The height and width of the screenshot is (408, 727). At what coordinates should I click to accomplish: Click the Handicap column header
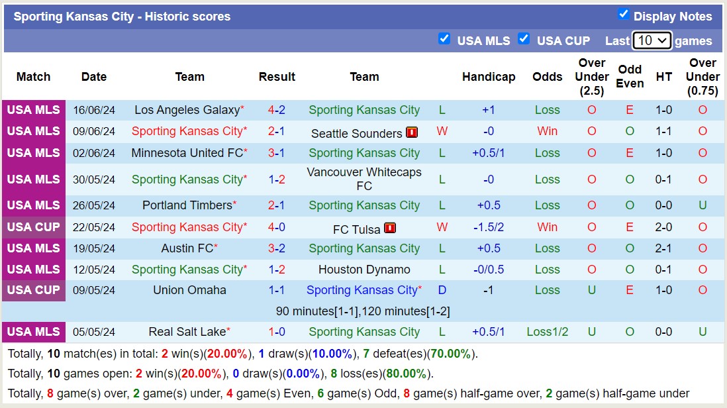click(x=489, y=77)
